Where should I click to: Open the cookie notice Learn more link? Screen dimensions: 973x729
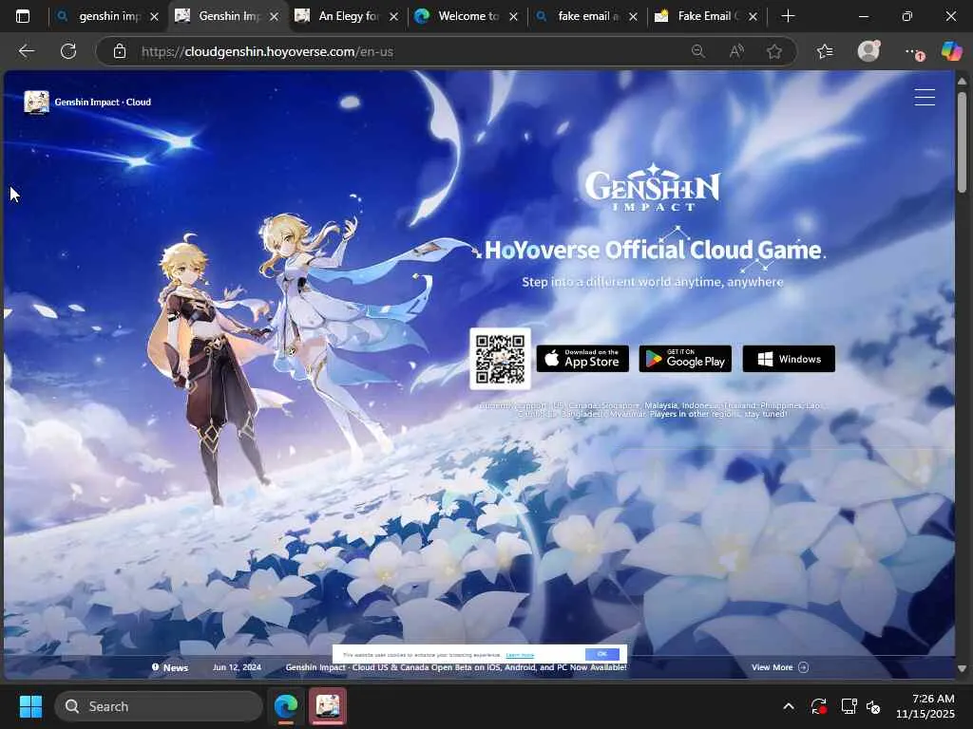520,655
